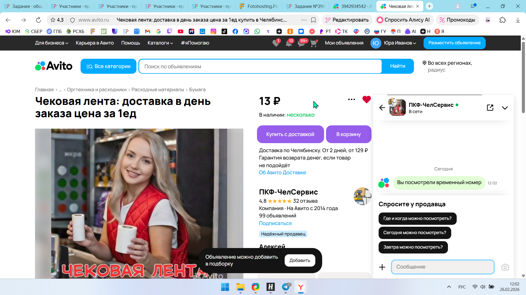Viewport: 526px width, 295px height.
Task: Click the camera icon in chat
Action: [x=505, y=267]
